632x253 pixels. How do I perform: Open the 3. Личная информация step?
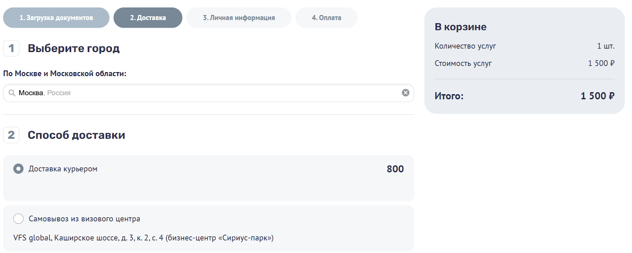coord(239,17)
